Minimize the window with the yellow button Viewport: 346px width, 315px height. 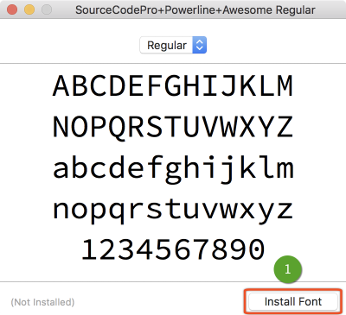point(29,9)
